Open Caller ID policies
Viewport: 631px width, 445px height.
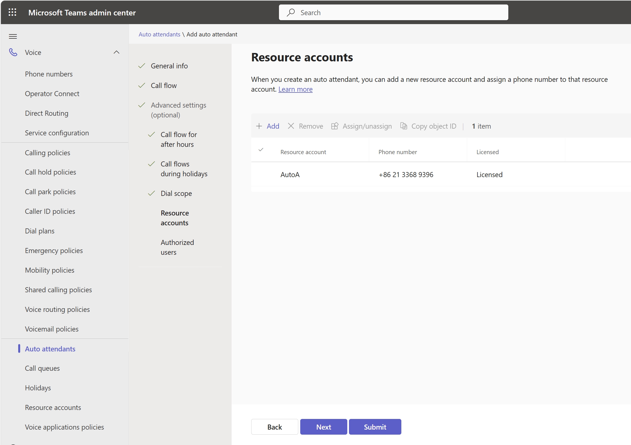tap(50, 211)
